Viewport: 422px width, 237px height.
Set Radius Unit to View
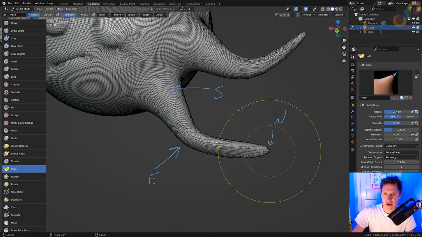[392, 117]
